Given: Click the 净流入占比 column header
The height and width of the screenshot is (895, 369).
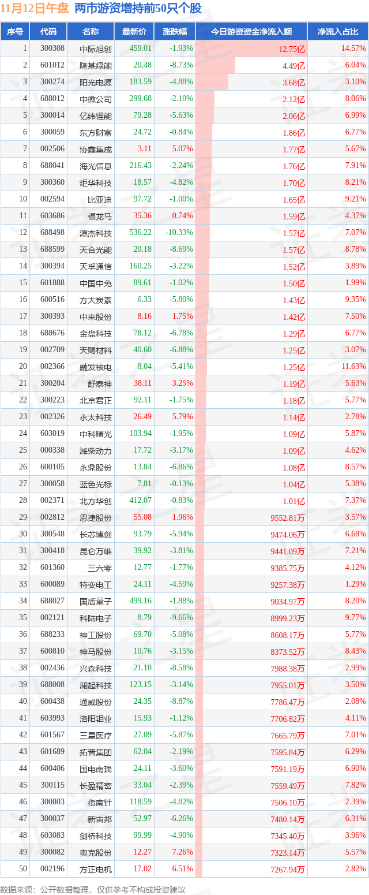Looking at the screenshot, I should pyautogui.click(x=338, y=32).
